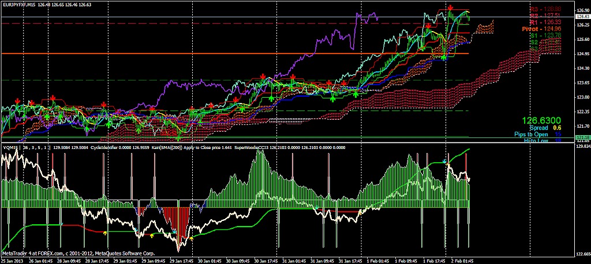Click the 25 Jan 2013 time axis label

[14, 261]
